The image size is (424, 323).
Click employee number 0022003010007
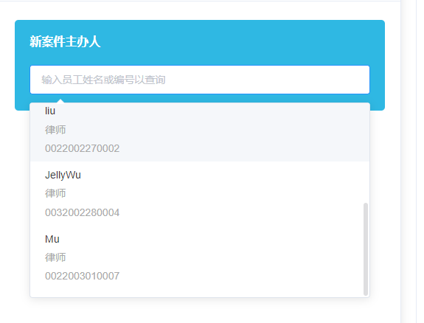[82, 277]
